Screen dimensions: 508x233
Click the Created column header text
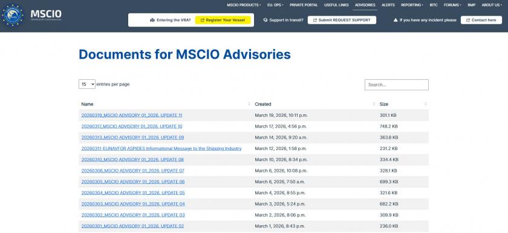click(262, 104)
